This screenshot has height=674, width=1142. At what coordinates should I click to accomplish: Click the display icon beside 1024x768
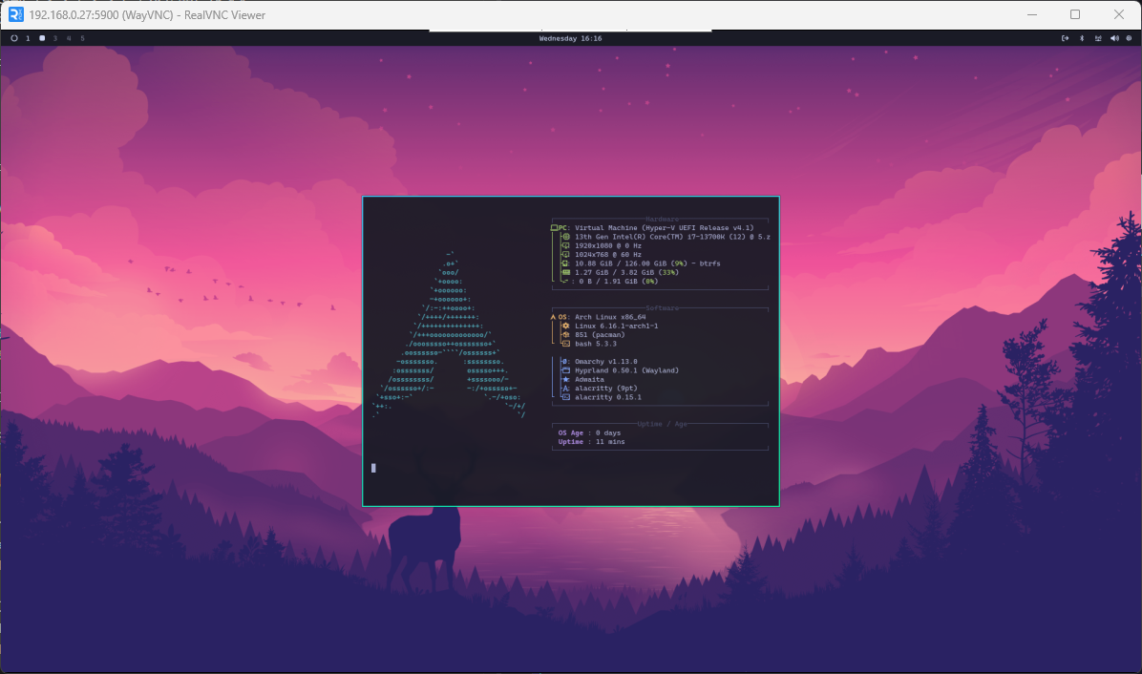(x=566, y=255)
